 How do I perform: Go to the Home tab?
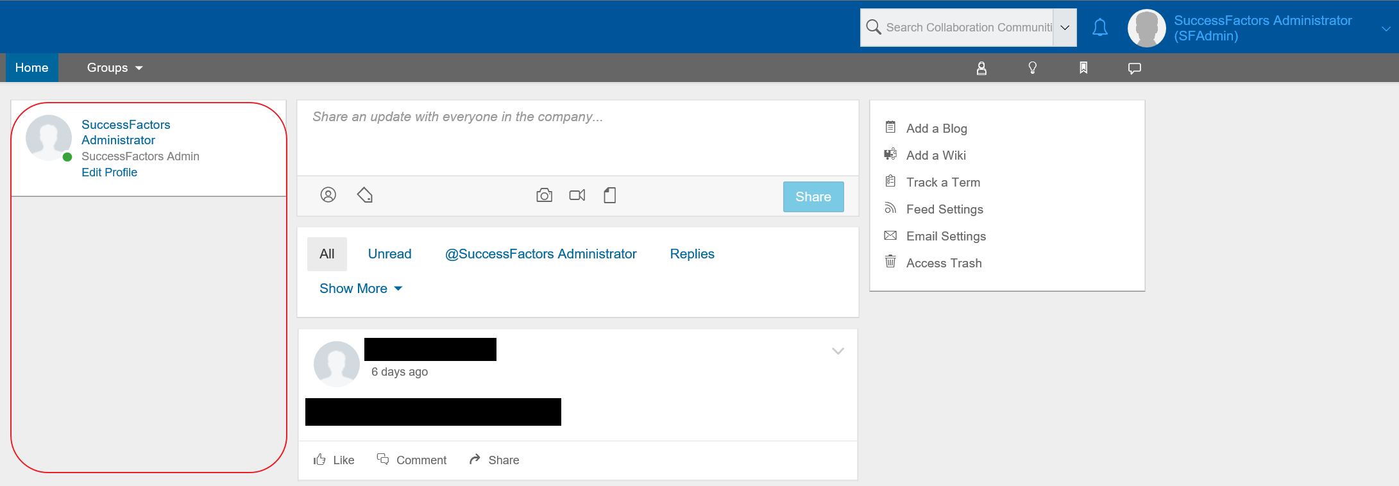(32, 68)
